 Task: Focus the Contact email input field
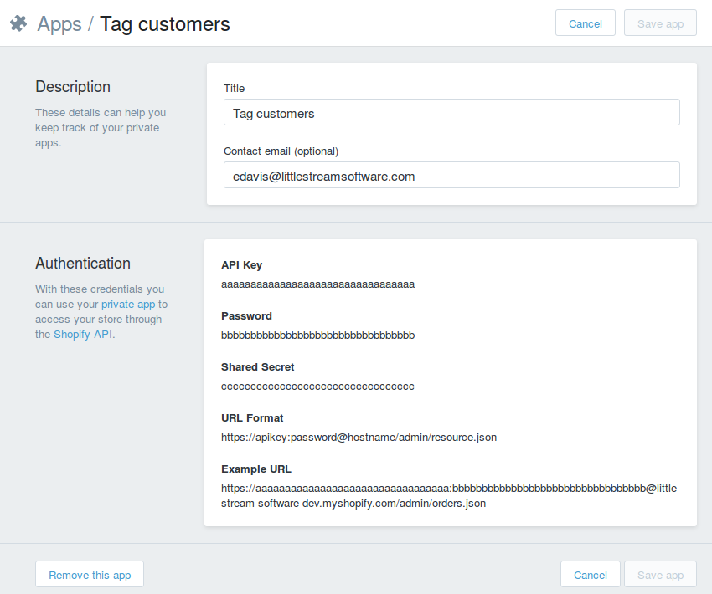451,175
